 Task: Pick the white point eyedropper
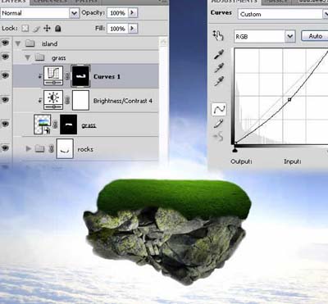tap(219, 81)
